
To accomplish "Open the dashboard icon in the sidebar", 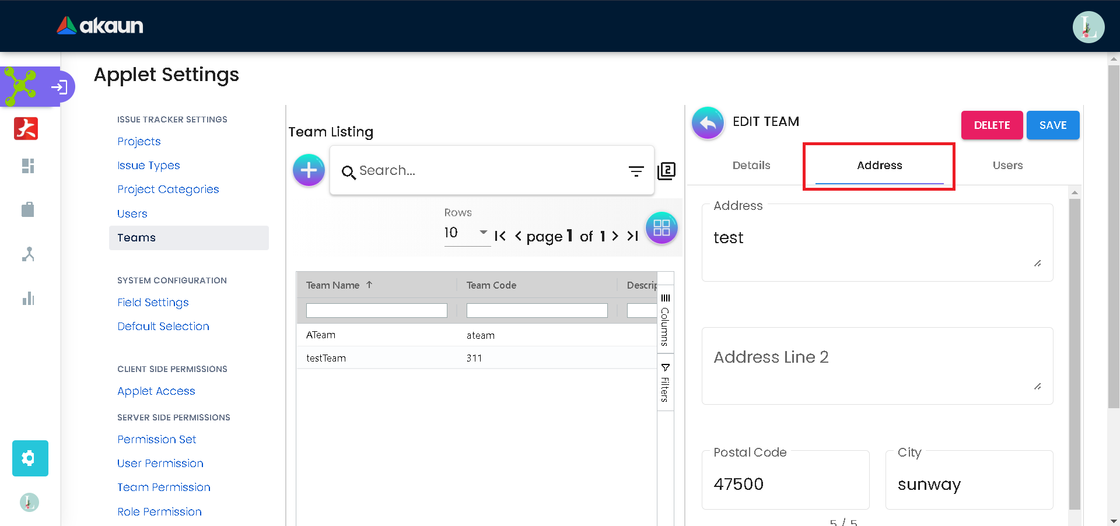I will [28, 166].
